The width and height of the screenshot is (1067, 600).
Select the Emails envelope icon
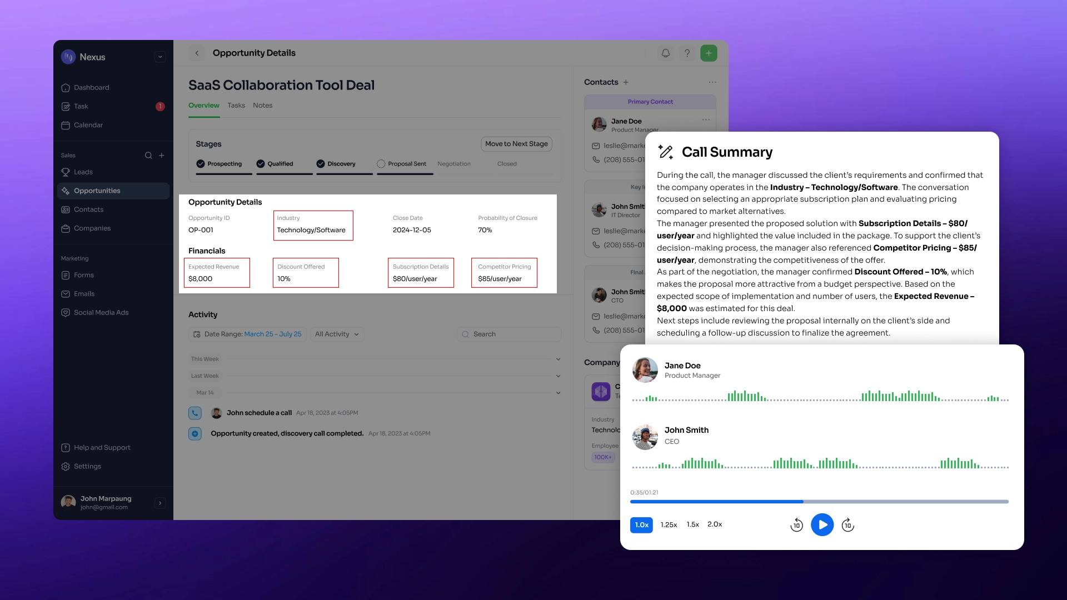pyautogui.click(x=67, y=294)
